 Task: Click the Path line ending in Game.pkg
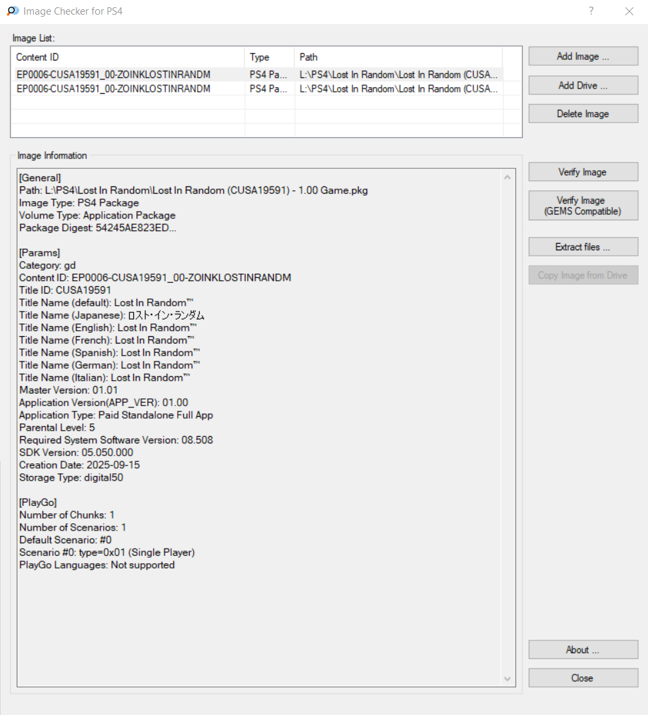(193, 190)
